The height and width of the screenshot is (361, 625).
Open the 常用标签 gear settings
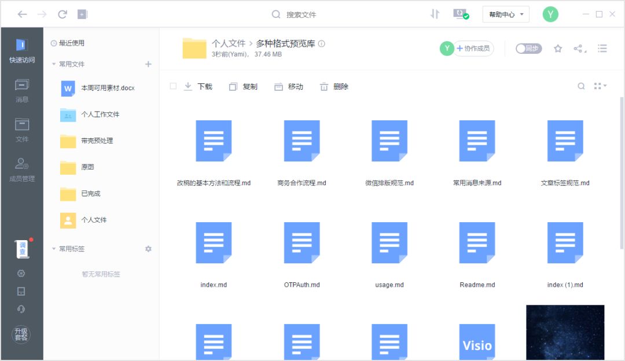pyautogui.click(x=148, y=249)
